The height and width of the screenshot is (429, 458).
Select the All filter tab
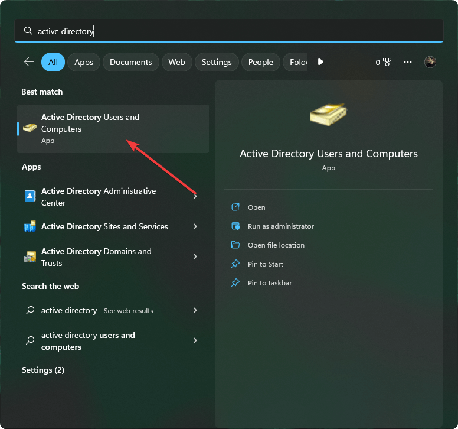point(53,62)
